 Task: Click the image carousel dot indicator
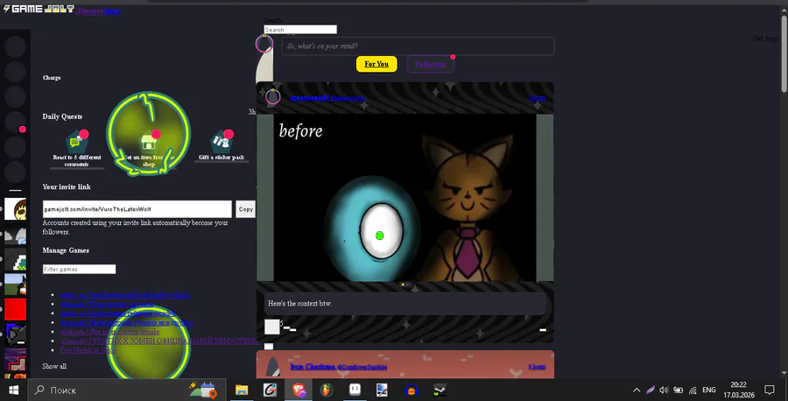tap(405, 285)
